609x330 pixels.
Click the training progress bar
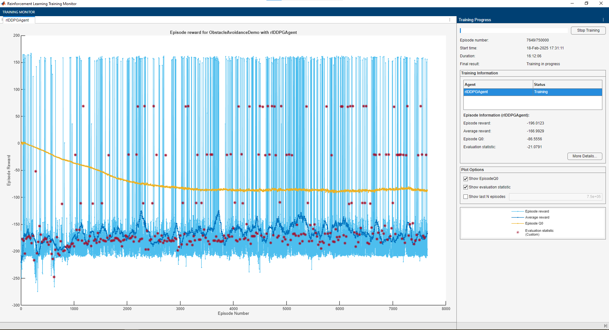pyautogui.click(x=514, y=31)
